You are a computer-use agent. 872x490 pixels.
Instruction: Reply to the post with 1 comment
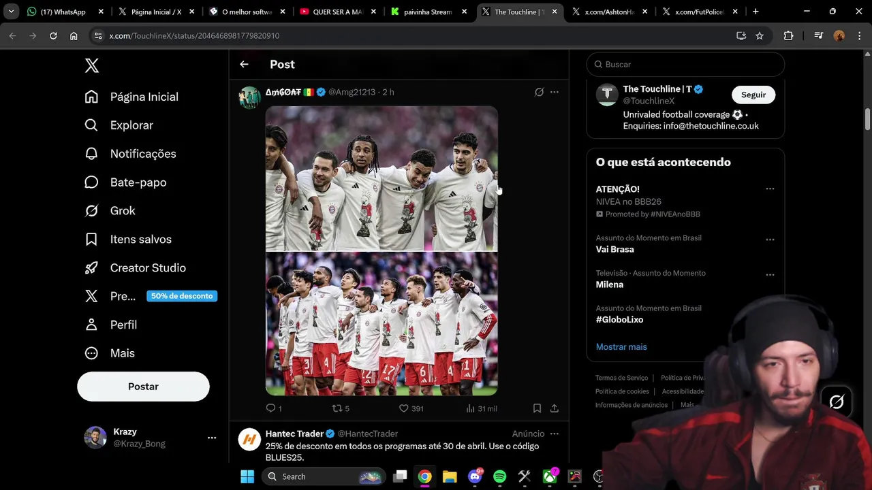(x=273, y=408)
